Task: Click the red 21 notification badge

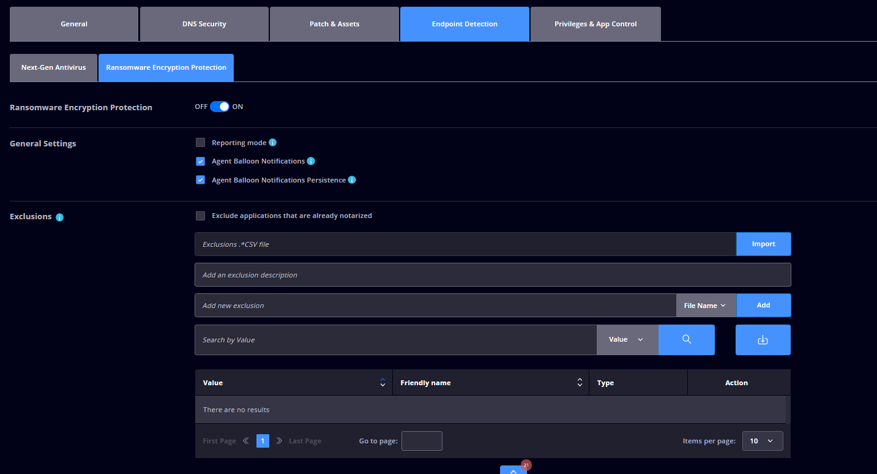Action: 526,465
